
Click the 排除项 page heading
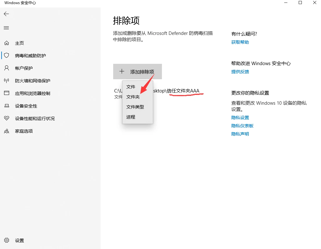[126, 21]
